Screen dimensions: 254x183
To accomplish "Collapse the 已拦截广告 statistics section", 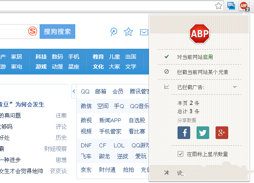I will 235,87.
